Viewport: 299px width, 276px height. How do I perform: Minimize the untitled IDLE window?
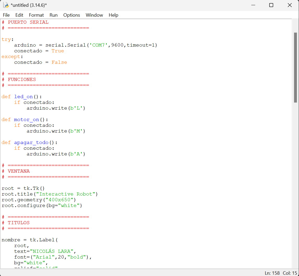point(253,5)
